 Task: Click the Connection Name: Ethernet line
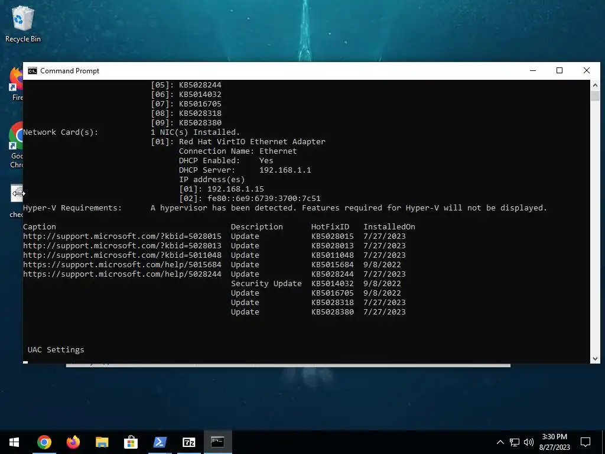click(x=238, y=151)
